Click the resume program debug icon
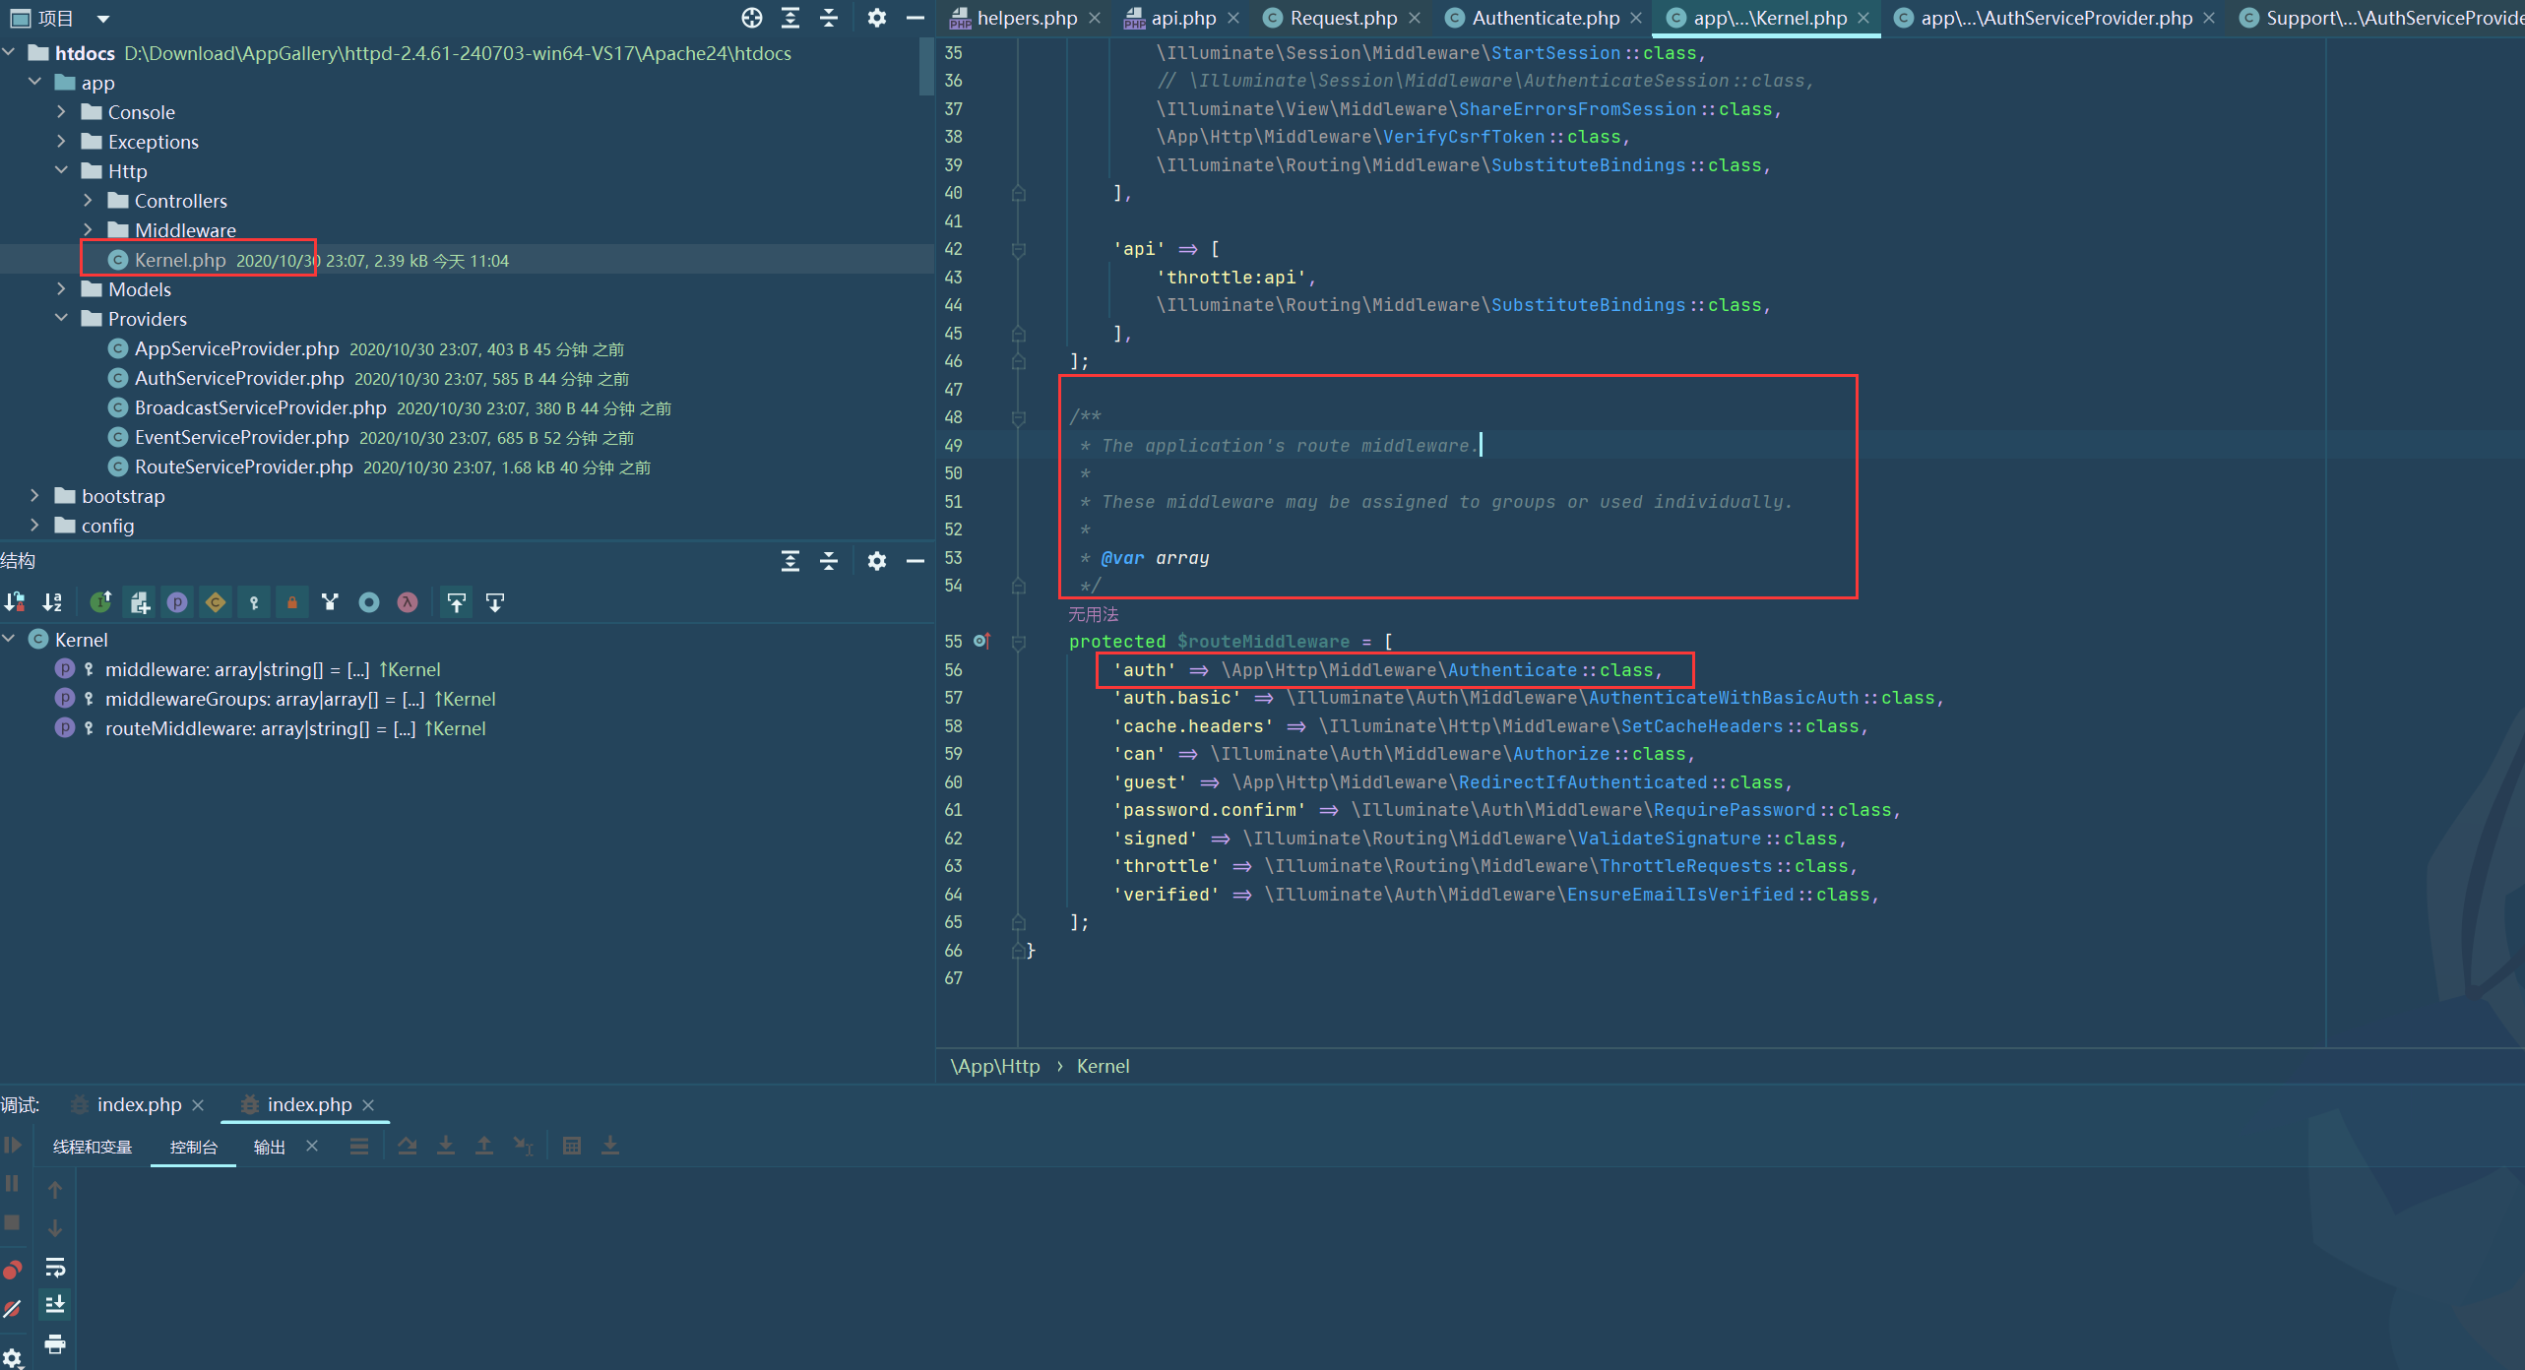This screenshot has width=2525, height=1370. [x=13, y=1145]
